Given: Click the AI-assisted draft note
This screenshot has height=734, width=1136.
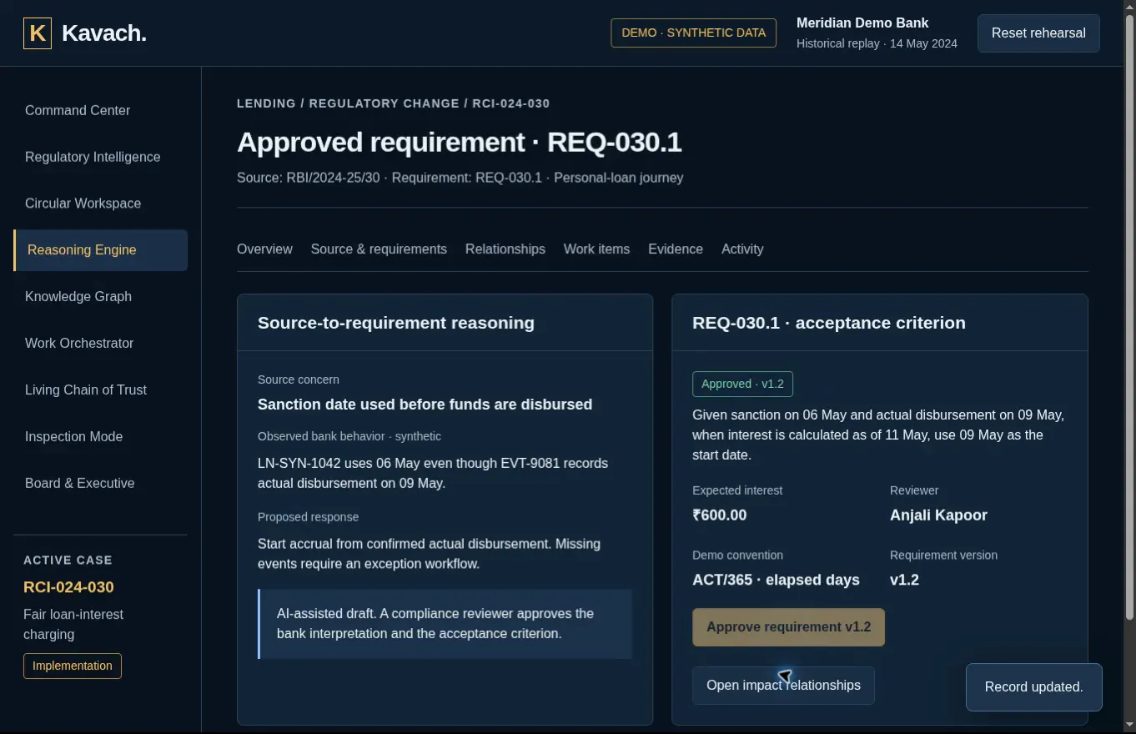Looking at the screenshot, I should (x=445, y=624).
